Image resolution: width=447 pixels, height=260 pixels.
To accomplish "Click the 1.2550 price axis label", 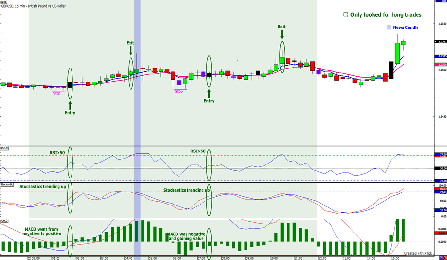I will click(x=442, y=23).
